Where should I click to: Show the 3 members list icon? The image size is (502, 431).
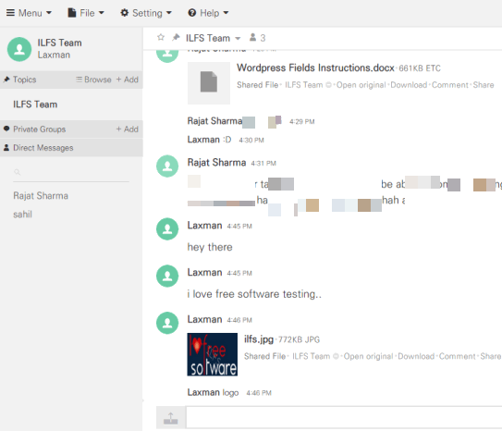(x=253, y=38)
